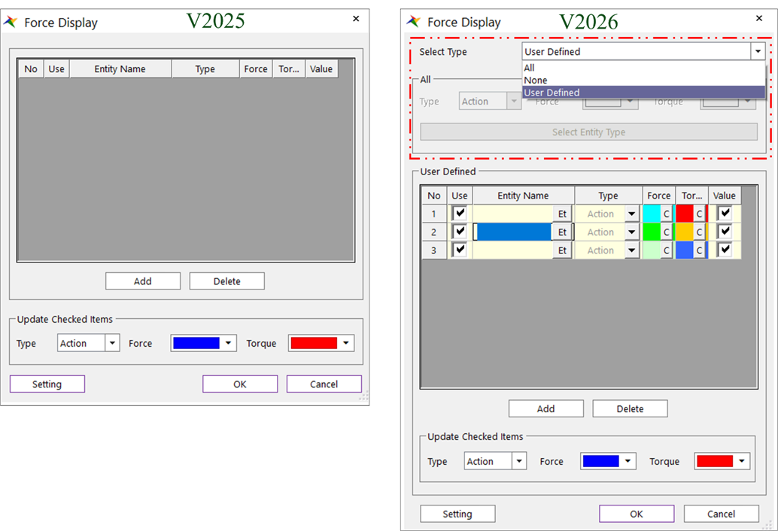
Task: Click red Torque swatch in row 1
Action: click(684, 214)
